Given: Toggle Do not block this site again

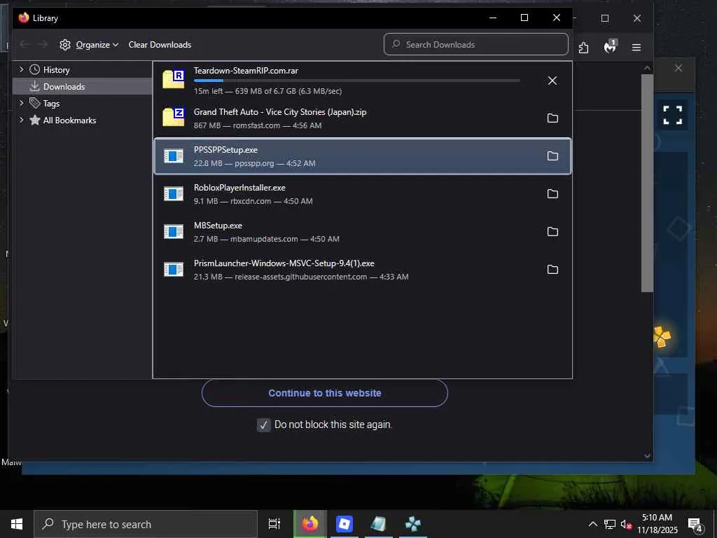Looking at the screenshot, I should click(263, 425).
